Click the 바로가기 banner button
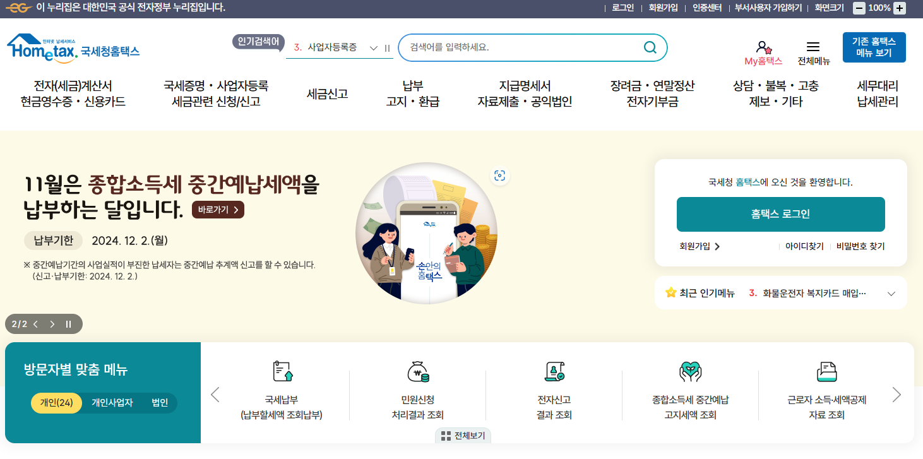Image resolution: width=923 pixels, height=459 pixels. [x=218, y=210]
